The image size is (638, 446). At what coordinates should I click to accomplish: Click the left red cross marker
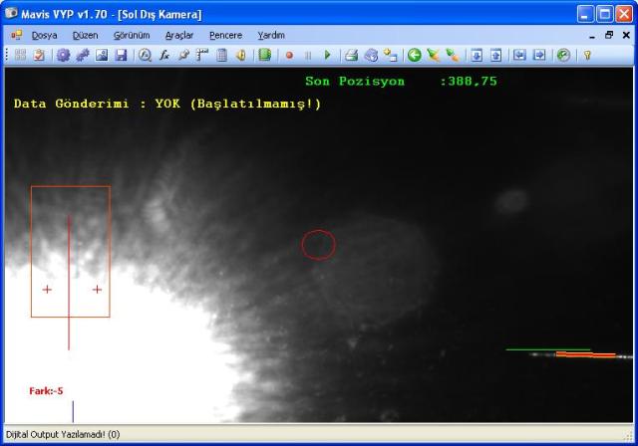click(x=47, y=290)
